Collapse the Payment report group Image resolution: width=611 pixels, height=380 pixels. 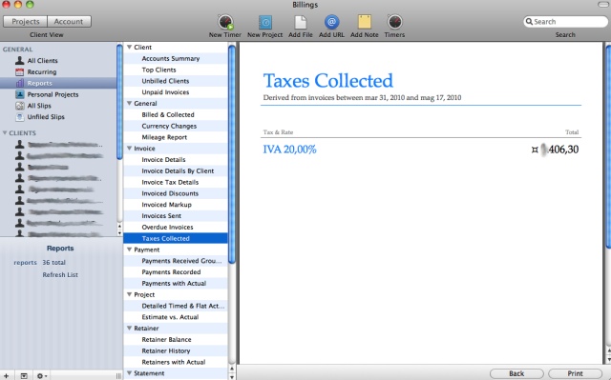pos(130,250)
